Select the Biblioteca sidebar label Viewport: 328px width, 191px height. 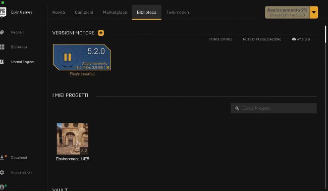tap(19, 47)
